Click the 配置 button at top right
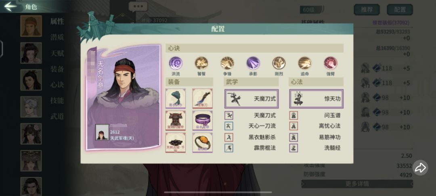Image resolution: width=436 pixels, height=196 pixels. [x=400, y=10]
